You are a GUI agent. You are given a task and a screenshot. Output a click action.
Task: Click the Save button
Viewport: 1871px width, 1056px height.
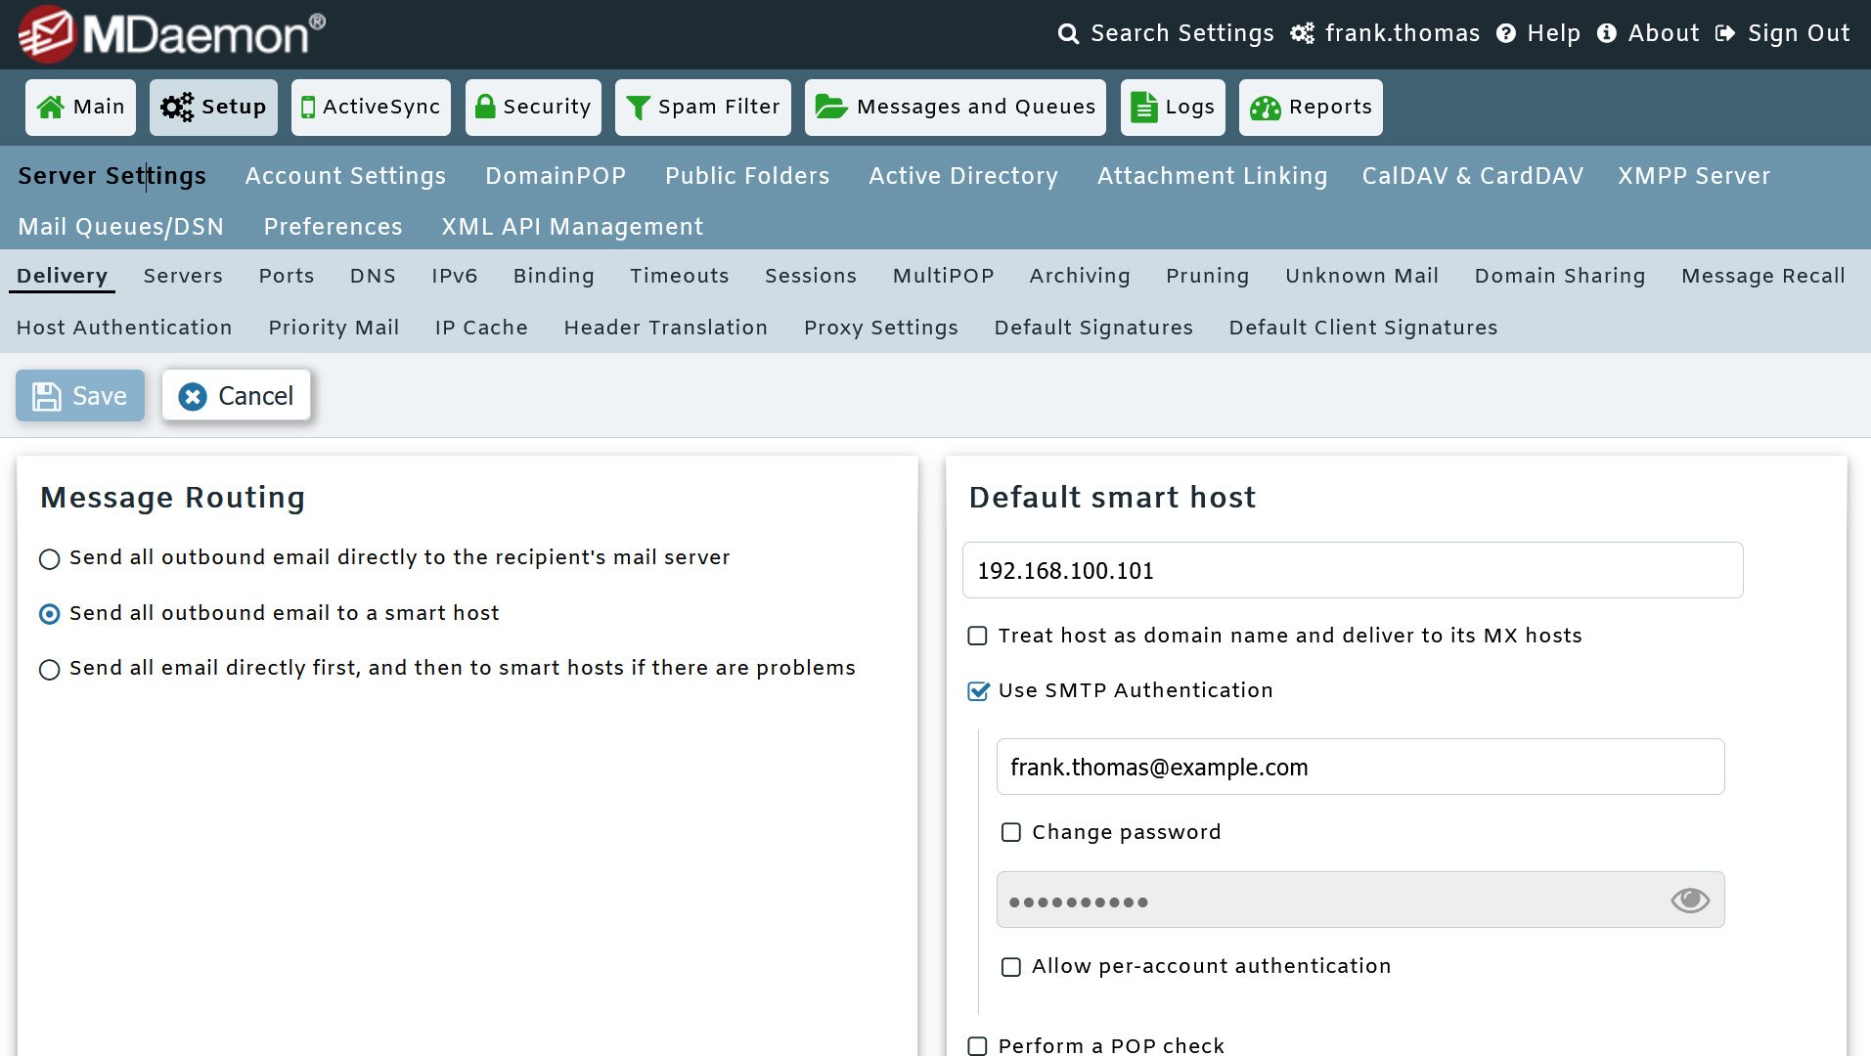click(79, 396)
